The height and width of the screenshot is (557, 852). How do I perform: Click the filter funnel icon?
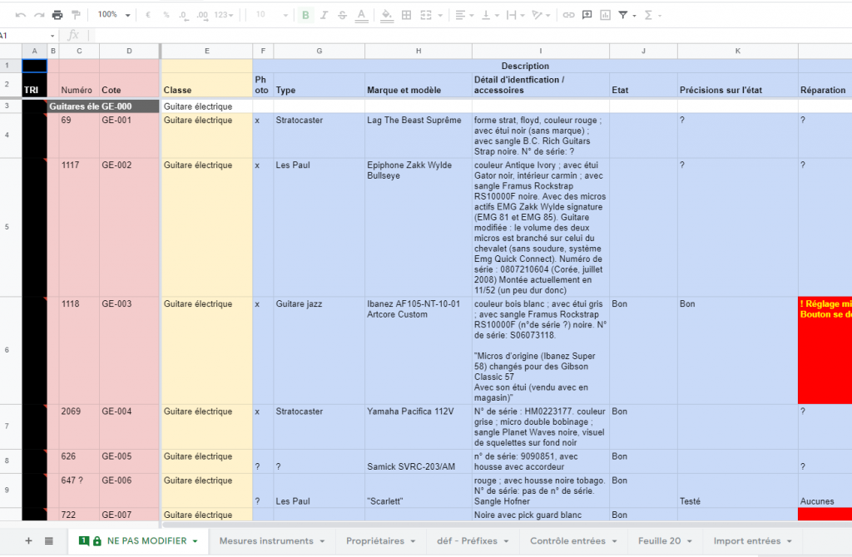(624, 15)
